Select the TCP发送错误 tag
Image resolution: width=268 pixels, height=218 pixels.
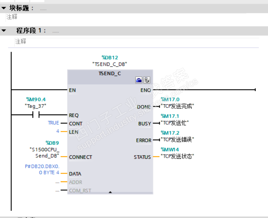pos(177,139)
